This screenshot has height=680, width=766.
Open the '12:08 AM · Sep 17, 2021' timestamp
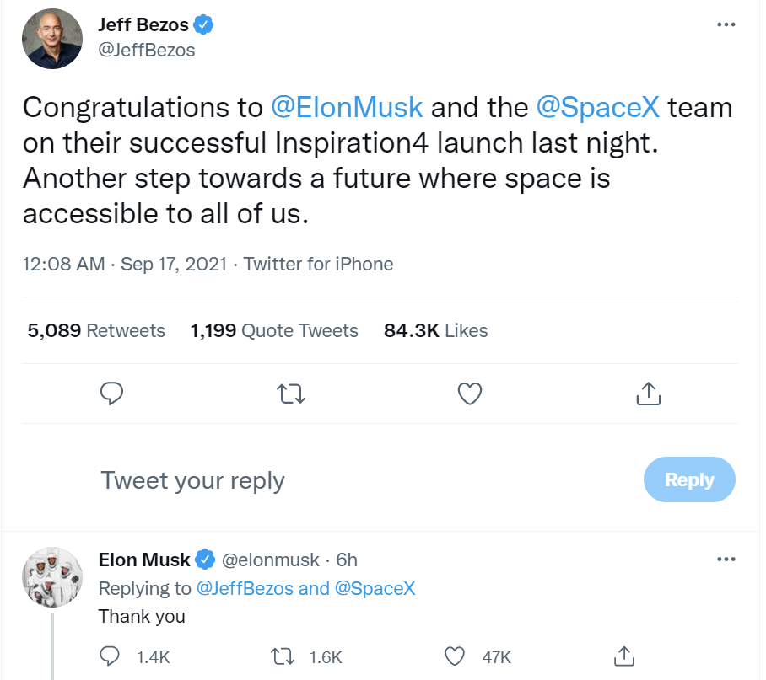[x=125, y=265]
